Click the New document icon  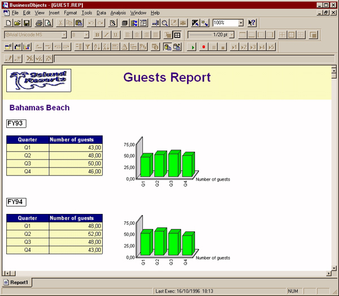coord(8,23)
